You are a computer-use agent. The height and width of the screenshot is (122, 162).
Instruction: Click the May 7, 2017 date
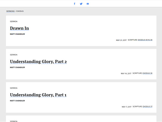click(x=126, y=107)
